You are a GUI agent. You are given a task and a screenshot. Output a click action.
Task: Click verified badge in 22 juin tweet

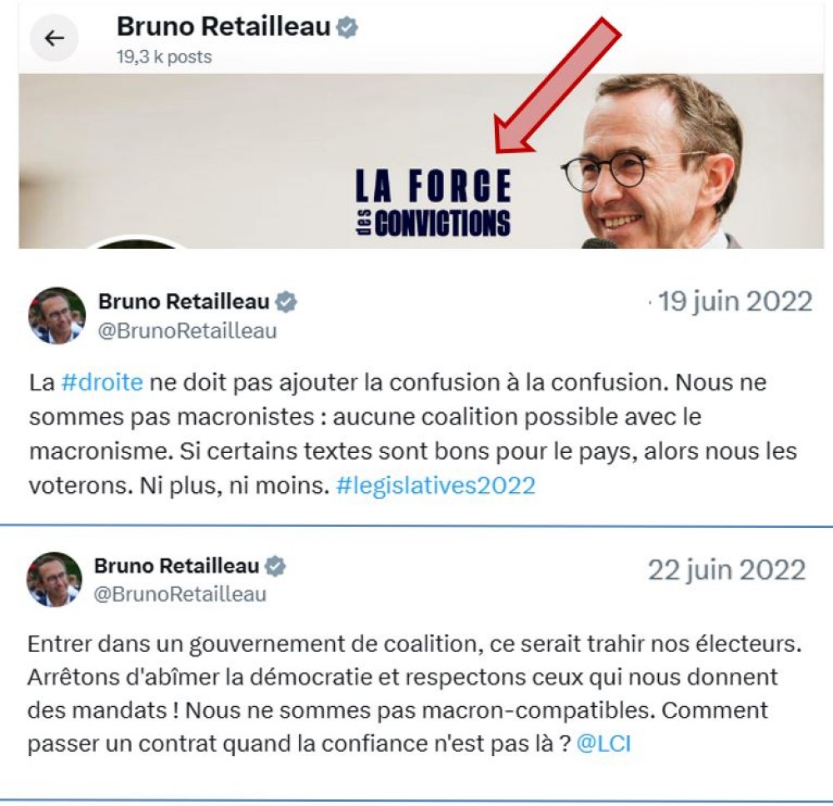[x=275, y=566]
